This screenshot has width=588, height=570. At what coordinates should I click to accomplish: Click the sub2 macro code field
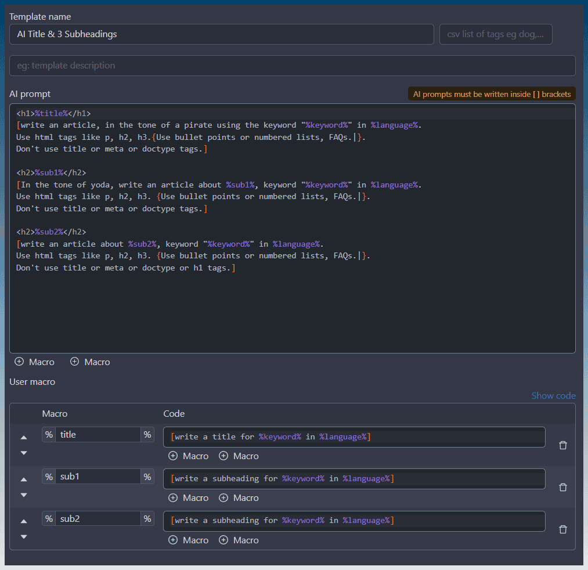point(354,521)
